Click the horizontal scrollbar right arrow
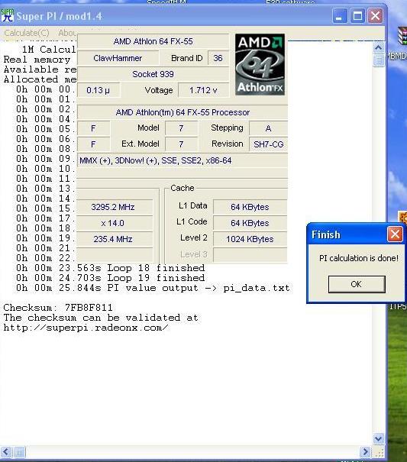 [x=366, y=451]
